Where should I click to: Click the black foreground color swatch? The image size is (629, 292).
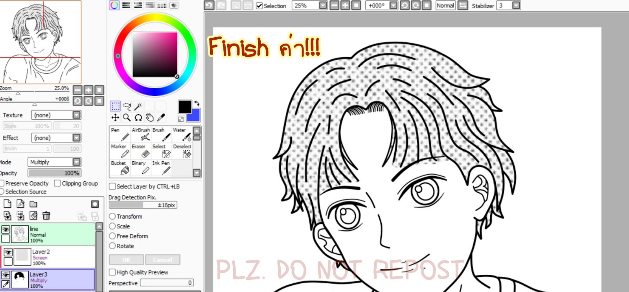184,106
